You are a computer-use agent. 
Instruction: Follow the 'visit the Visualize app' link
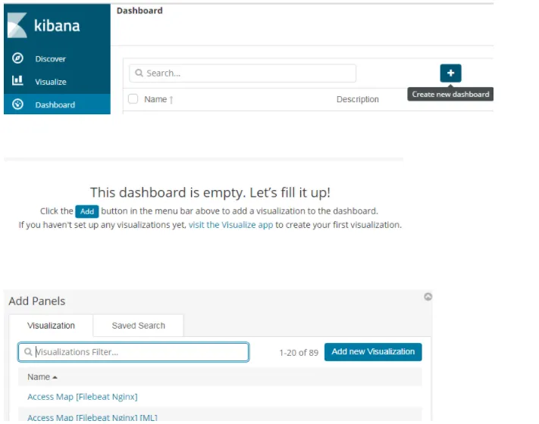[x=231, y=225]
